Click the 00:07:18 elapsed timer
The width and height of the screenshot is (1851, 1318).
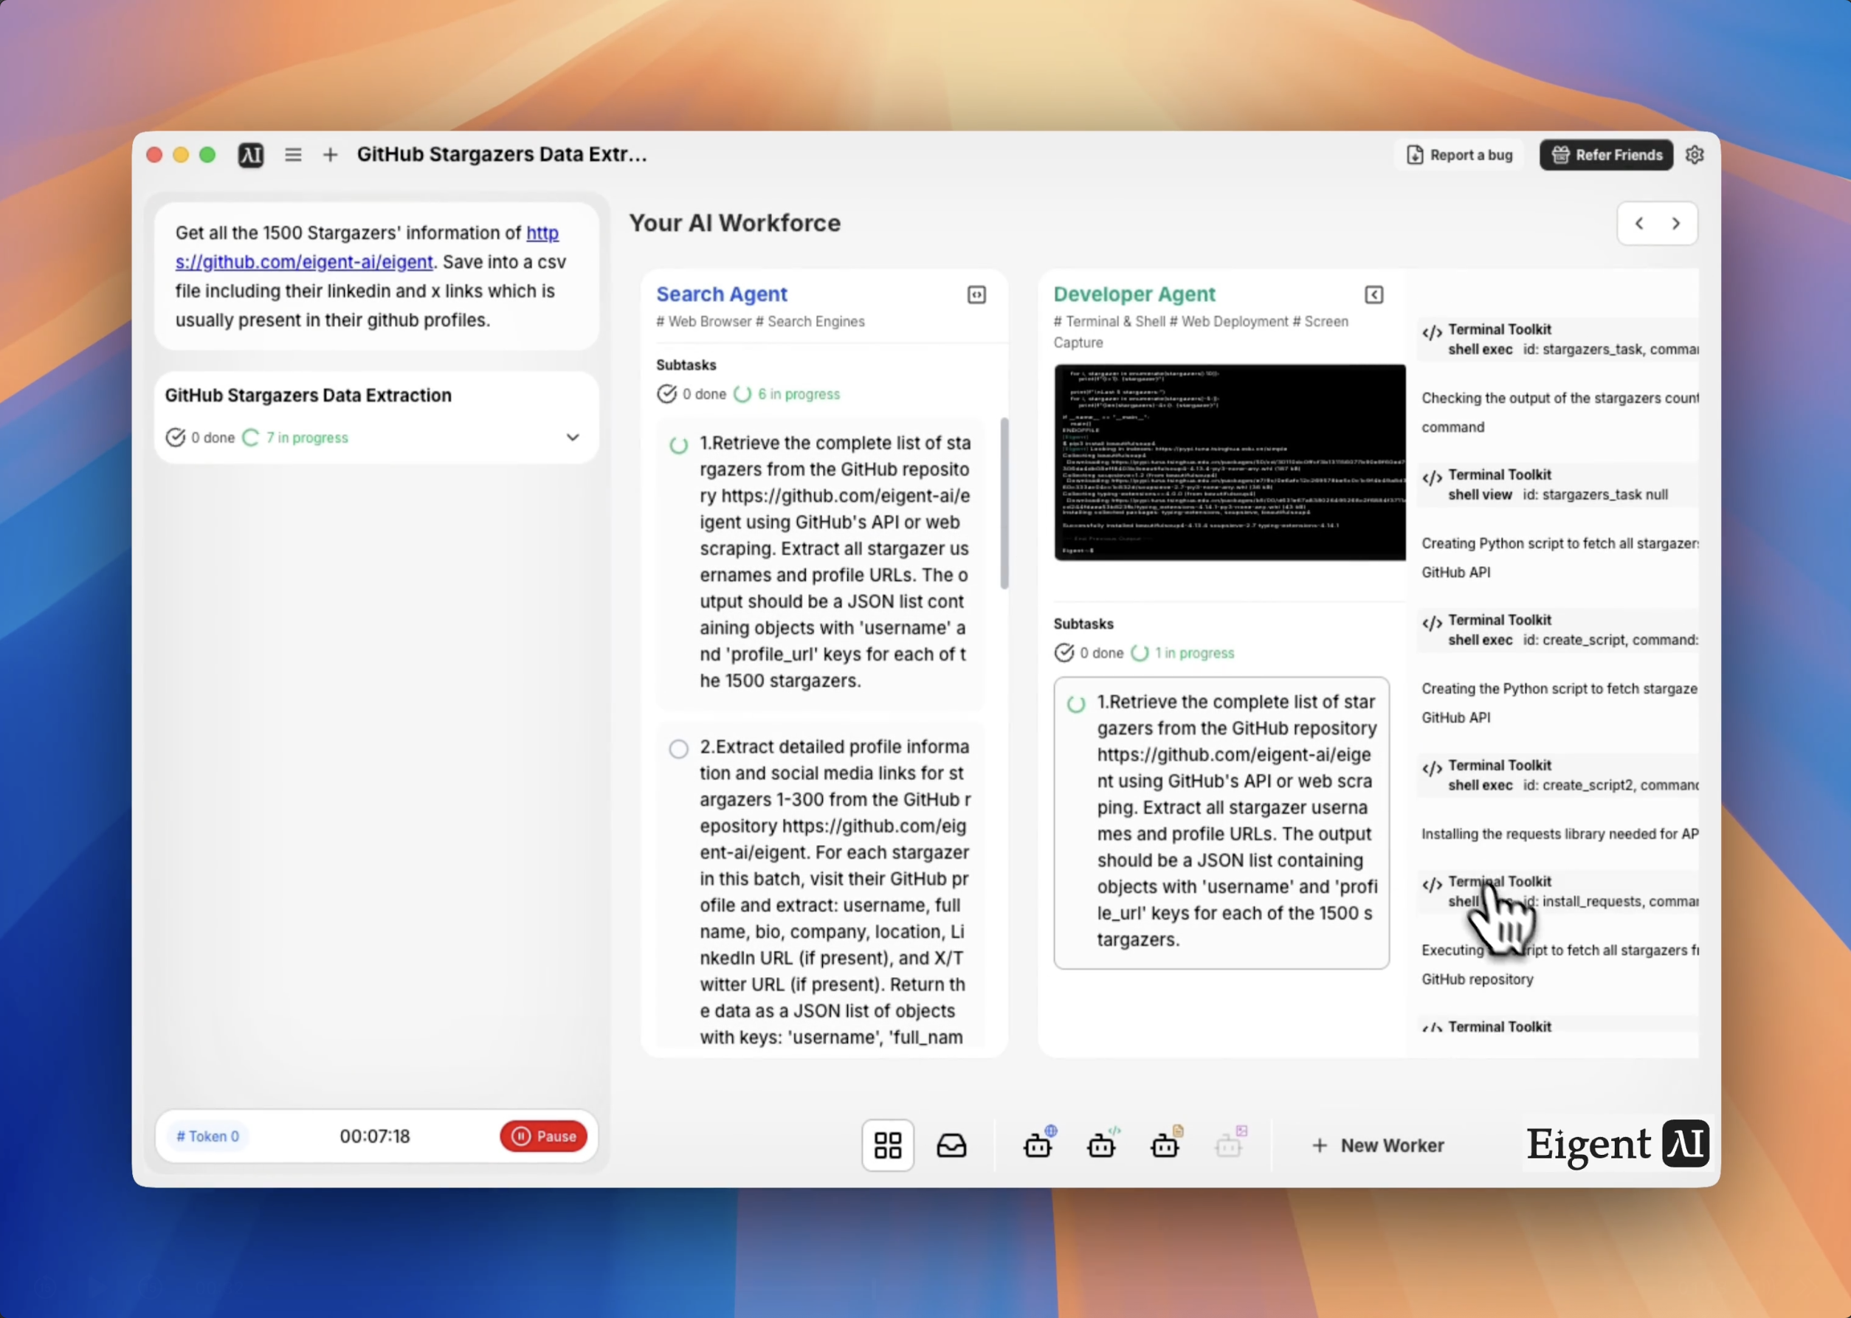(375, 1136)
